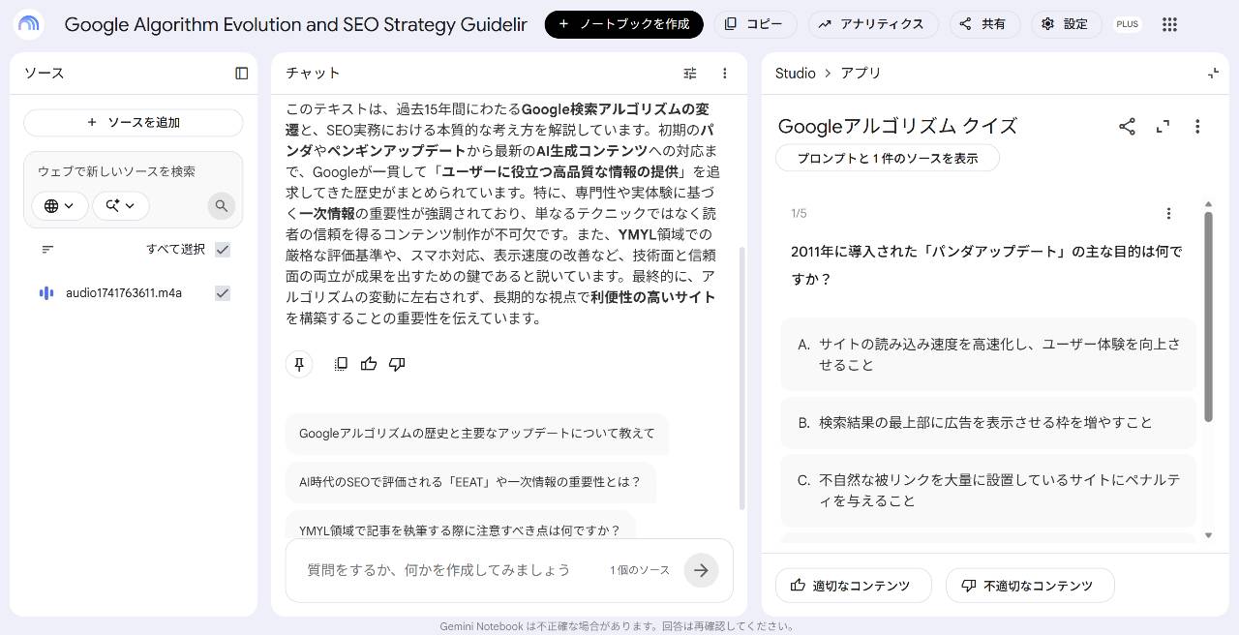1239x635 pixels.
Task: Click ソースを追加 button
Action: [x=134, y=123]
